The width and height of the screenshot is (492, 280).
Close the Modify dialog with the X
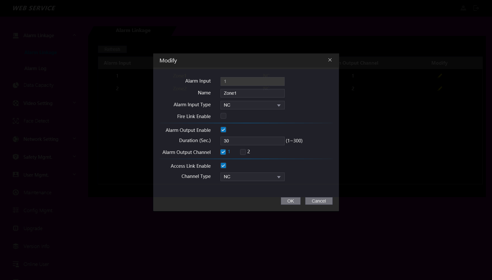pos(330,60)
